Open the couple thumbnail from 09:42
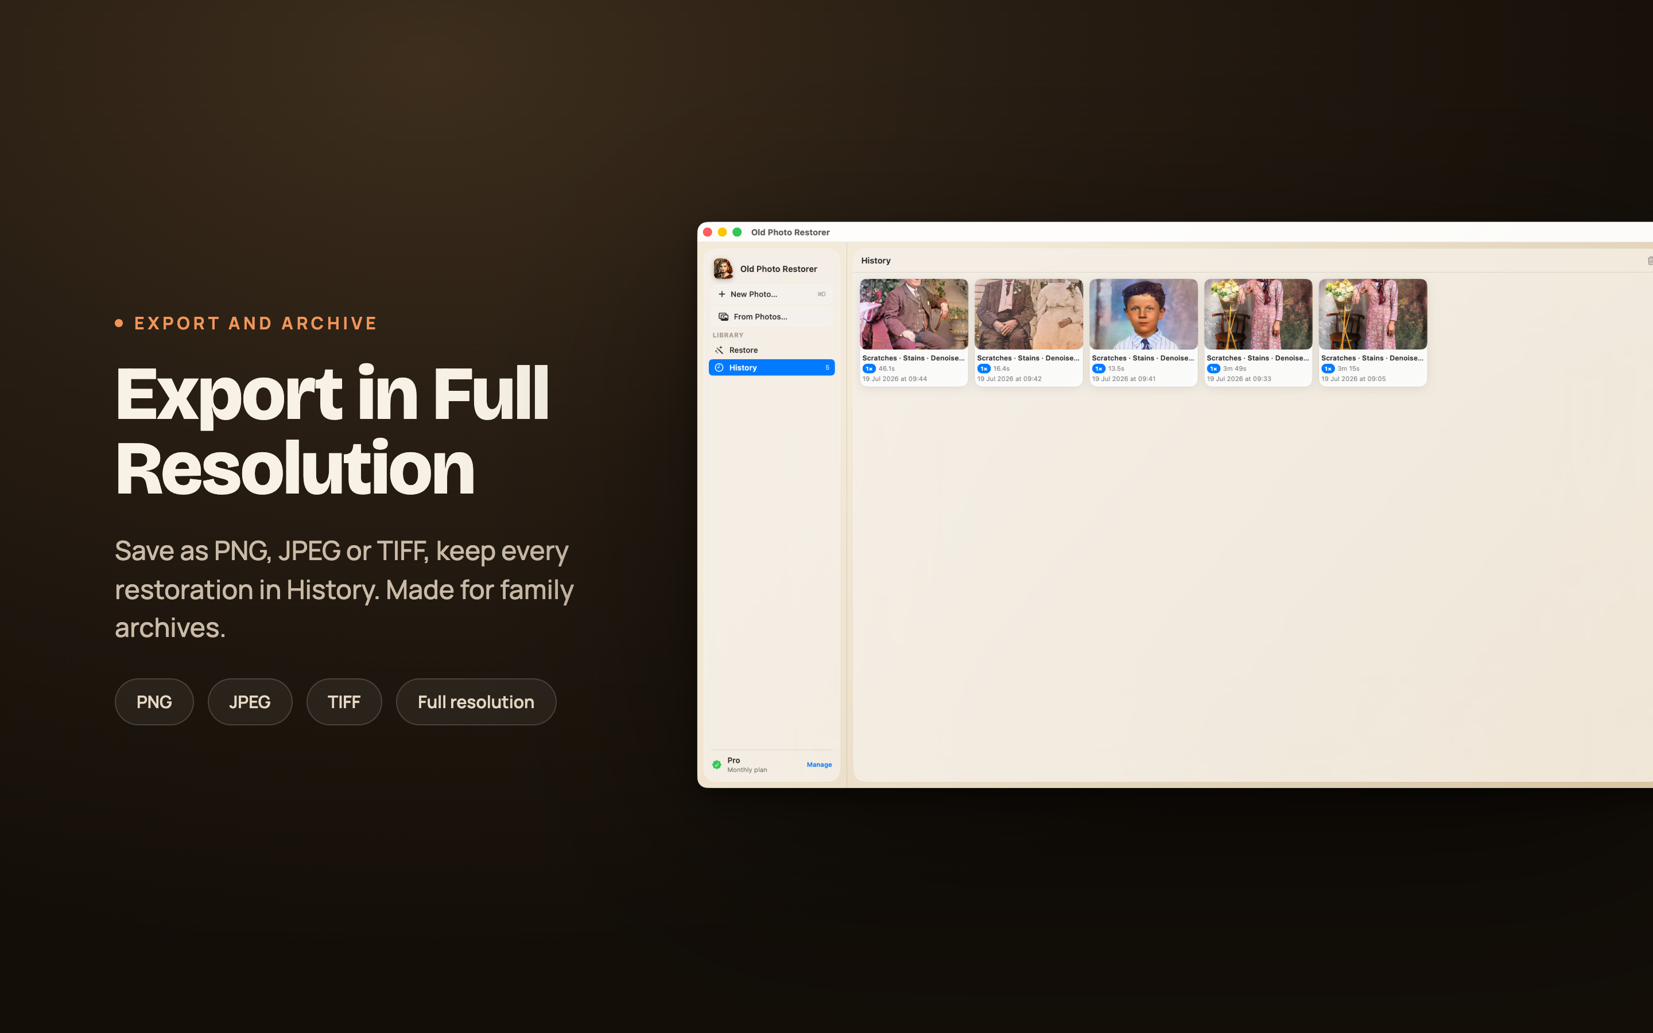 [1029, 314]
